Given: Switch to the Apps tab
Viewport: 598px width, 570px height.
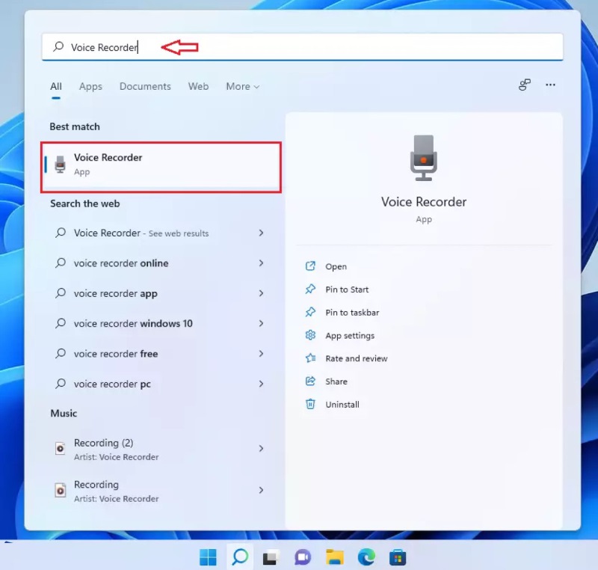Looking at the screenshot, I should coord(90,86).
